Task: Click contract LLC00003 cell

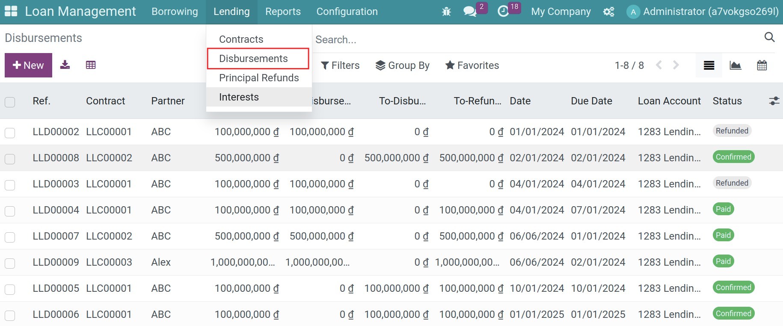Action: 109,262
